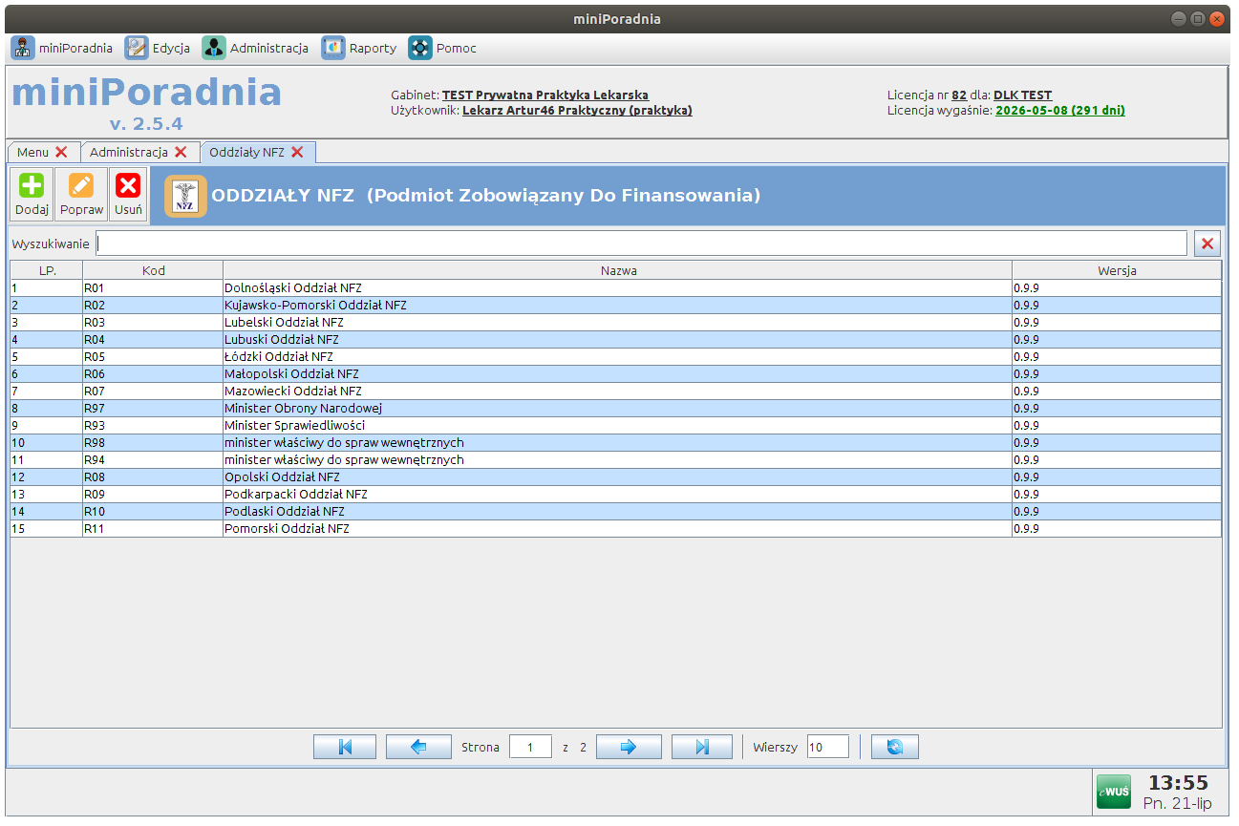Click the Popraw pencil edit button

[81, 195]
